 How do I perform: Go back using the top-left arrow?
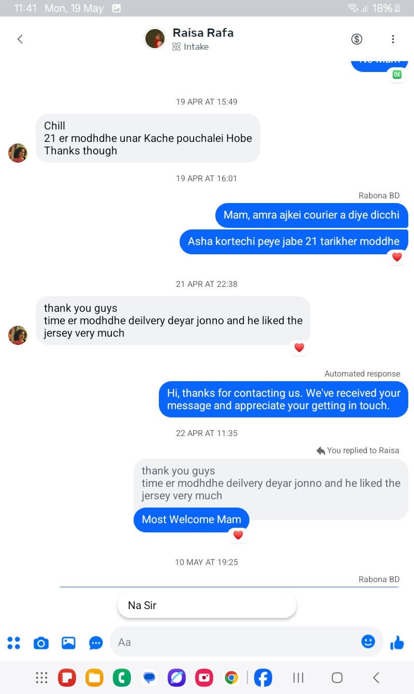[x=20, y=39]
